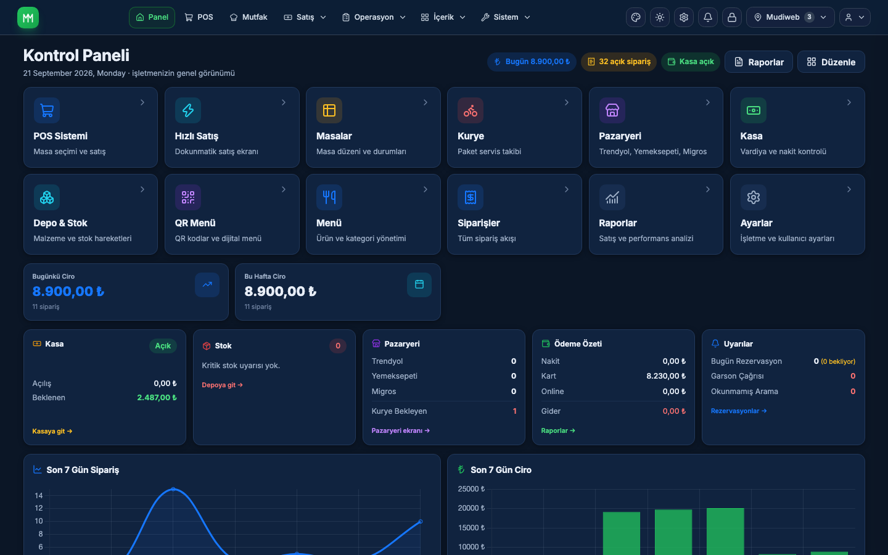The width and height of the screenshot is (888, 555).
Task: Expand the İçerik dropdown menu
Action: point(443,17)
